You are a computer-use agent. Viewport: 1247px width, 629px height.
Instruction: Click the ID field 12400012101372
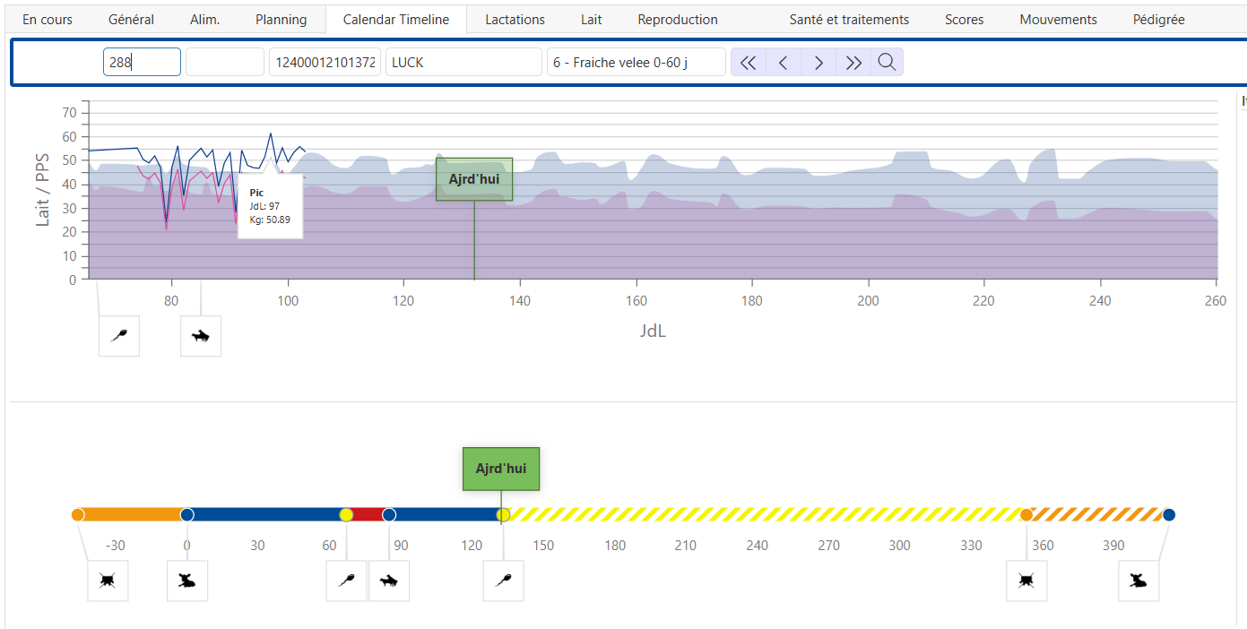point(325,62)
